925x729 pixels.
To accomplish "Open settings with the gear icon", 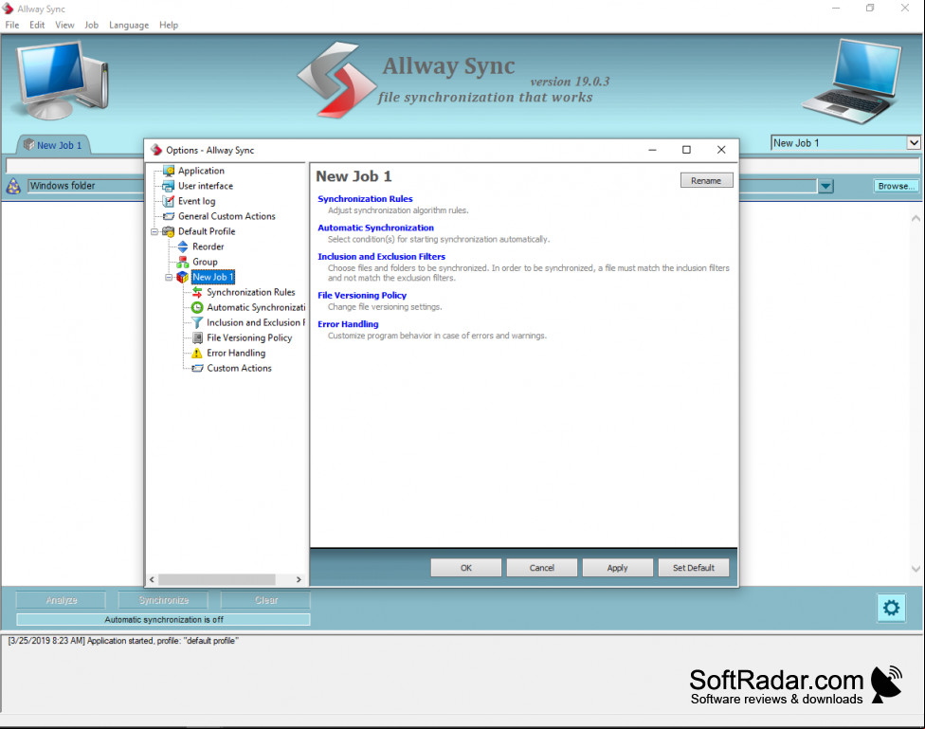I will click(x=891, y=608).
